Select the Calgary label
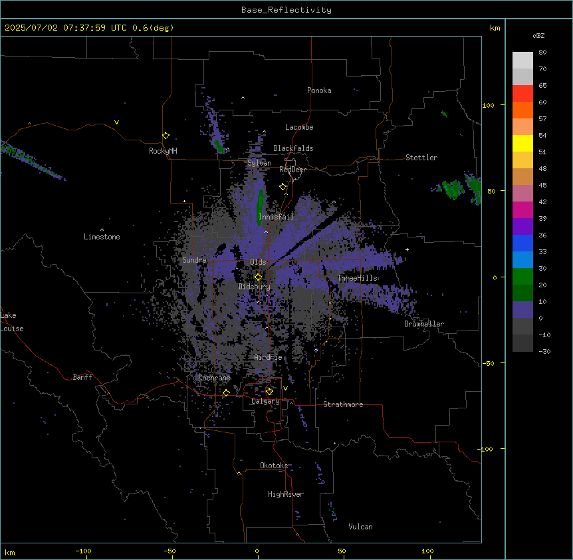Image resolution: width=573 pixels, height=560 pixels. [x=265, y=401]
